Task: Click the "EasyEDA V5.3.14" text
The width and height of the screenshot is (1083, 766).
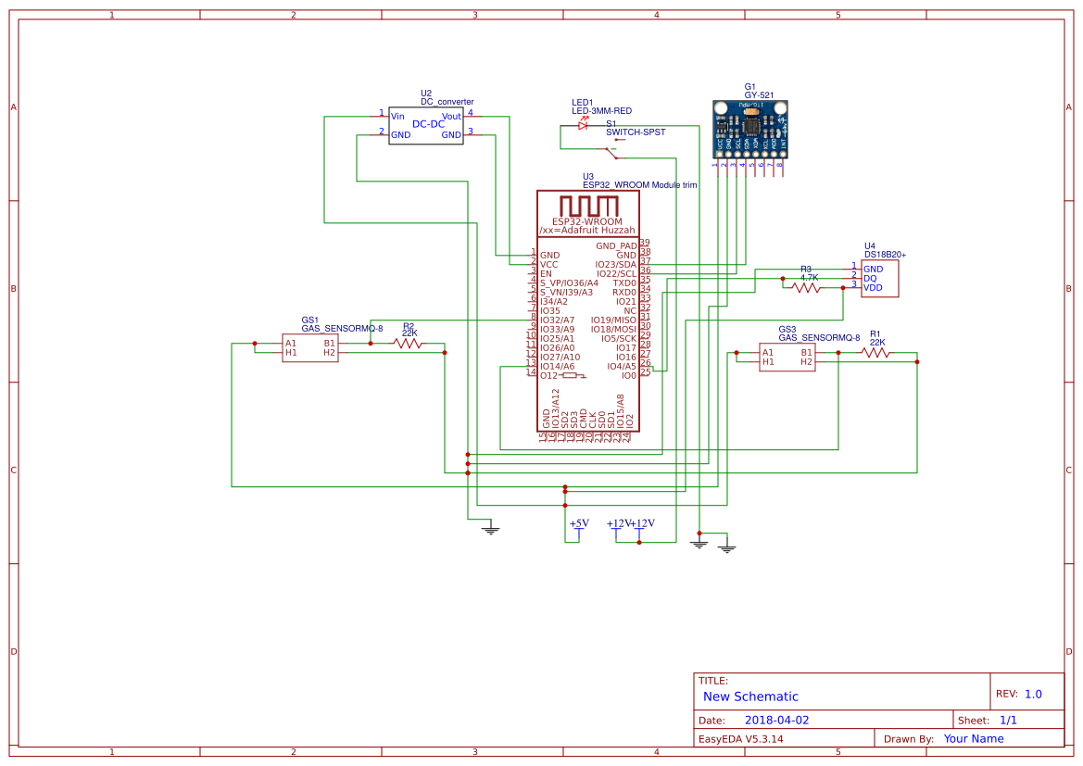Action: 740,738
